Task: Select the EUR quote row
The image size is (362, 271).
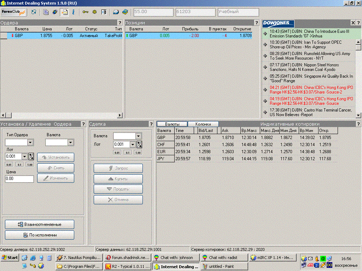Action: tap(247, 152)
